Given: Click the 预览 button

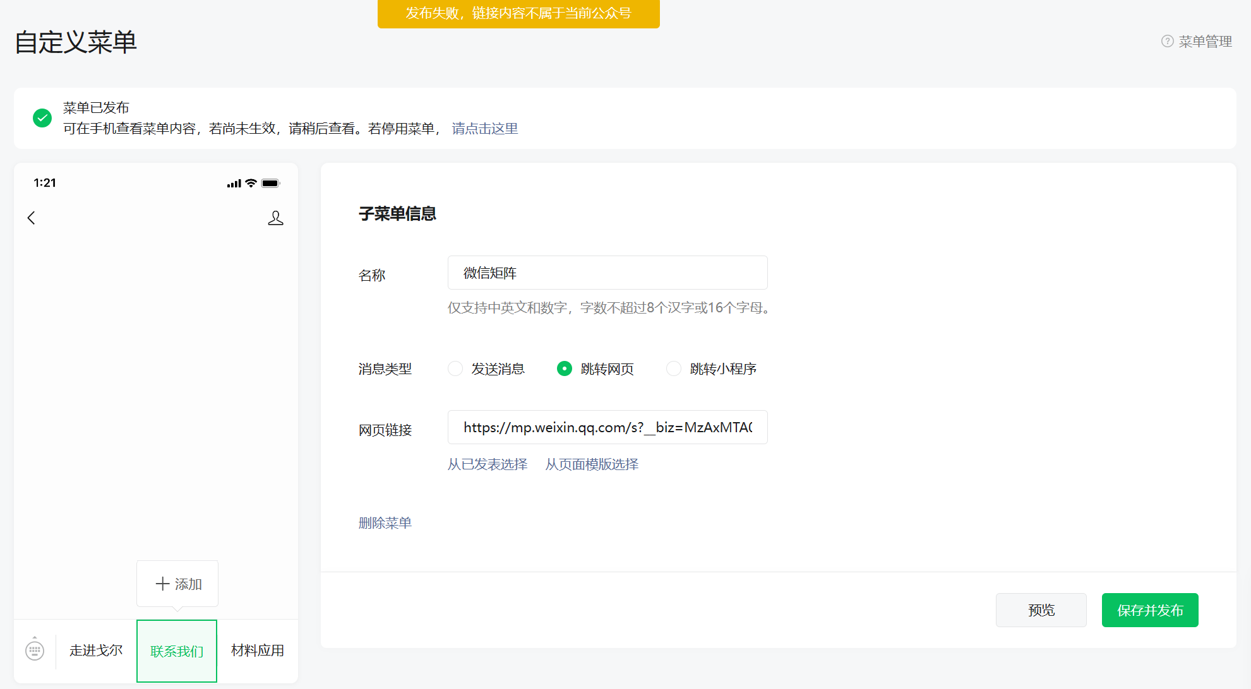Looking at the screenshot, I should 1041,610.
